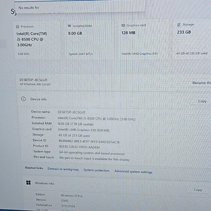
Task: Select the 128 MB graphics card value
Action: tap(128, 32)
